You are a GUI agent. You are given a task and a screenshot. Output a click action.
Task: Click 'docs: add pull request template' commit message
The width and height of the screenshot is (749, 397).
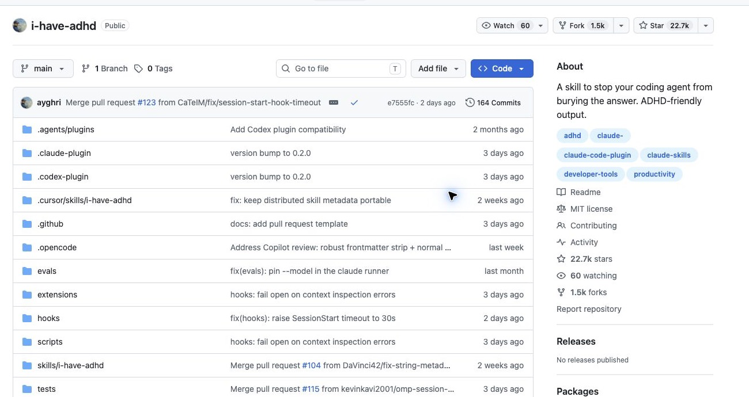(x=289, y=224)
